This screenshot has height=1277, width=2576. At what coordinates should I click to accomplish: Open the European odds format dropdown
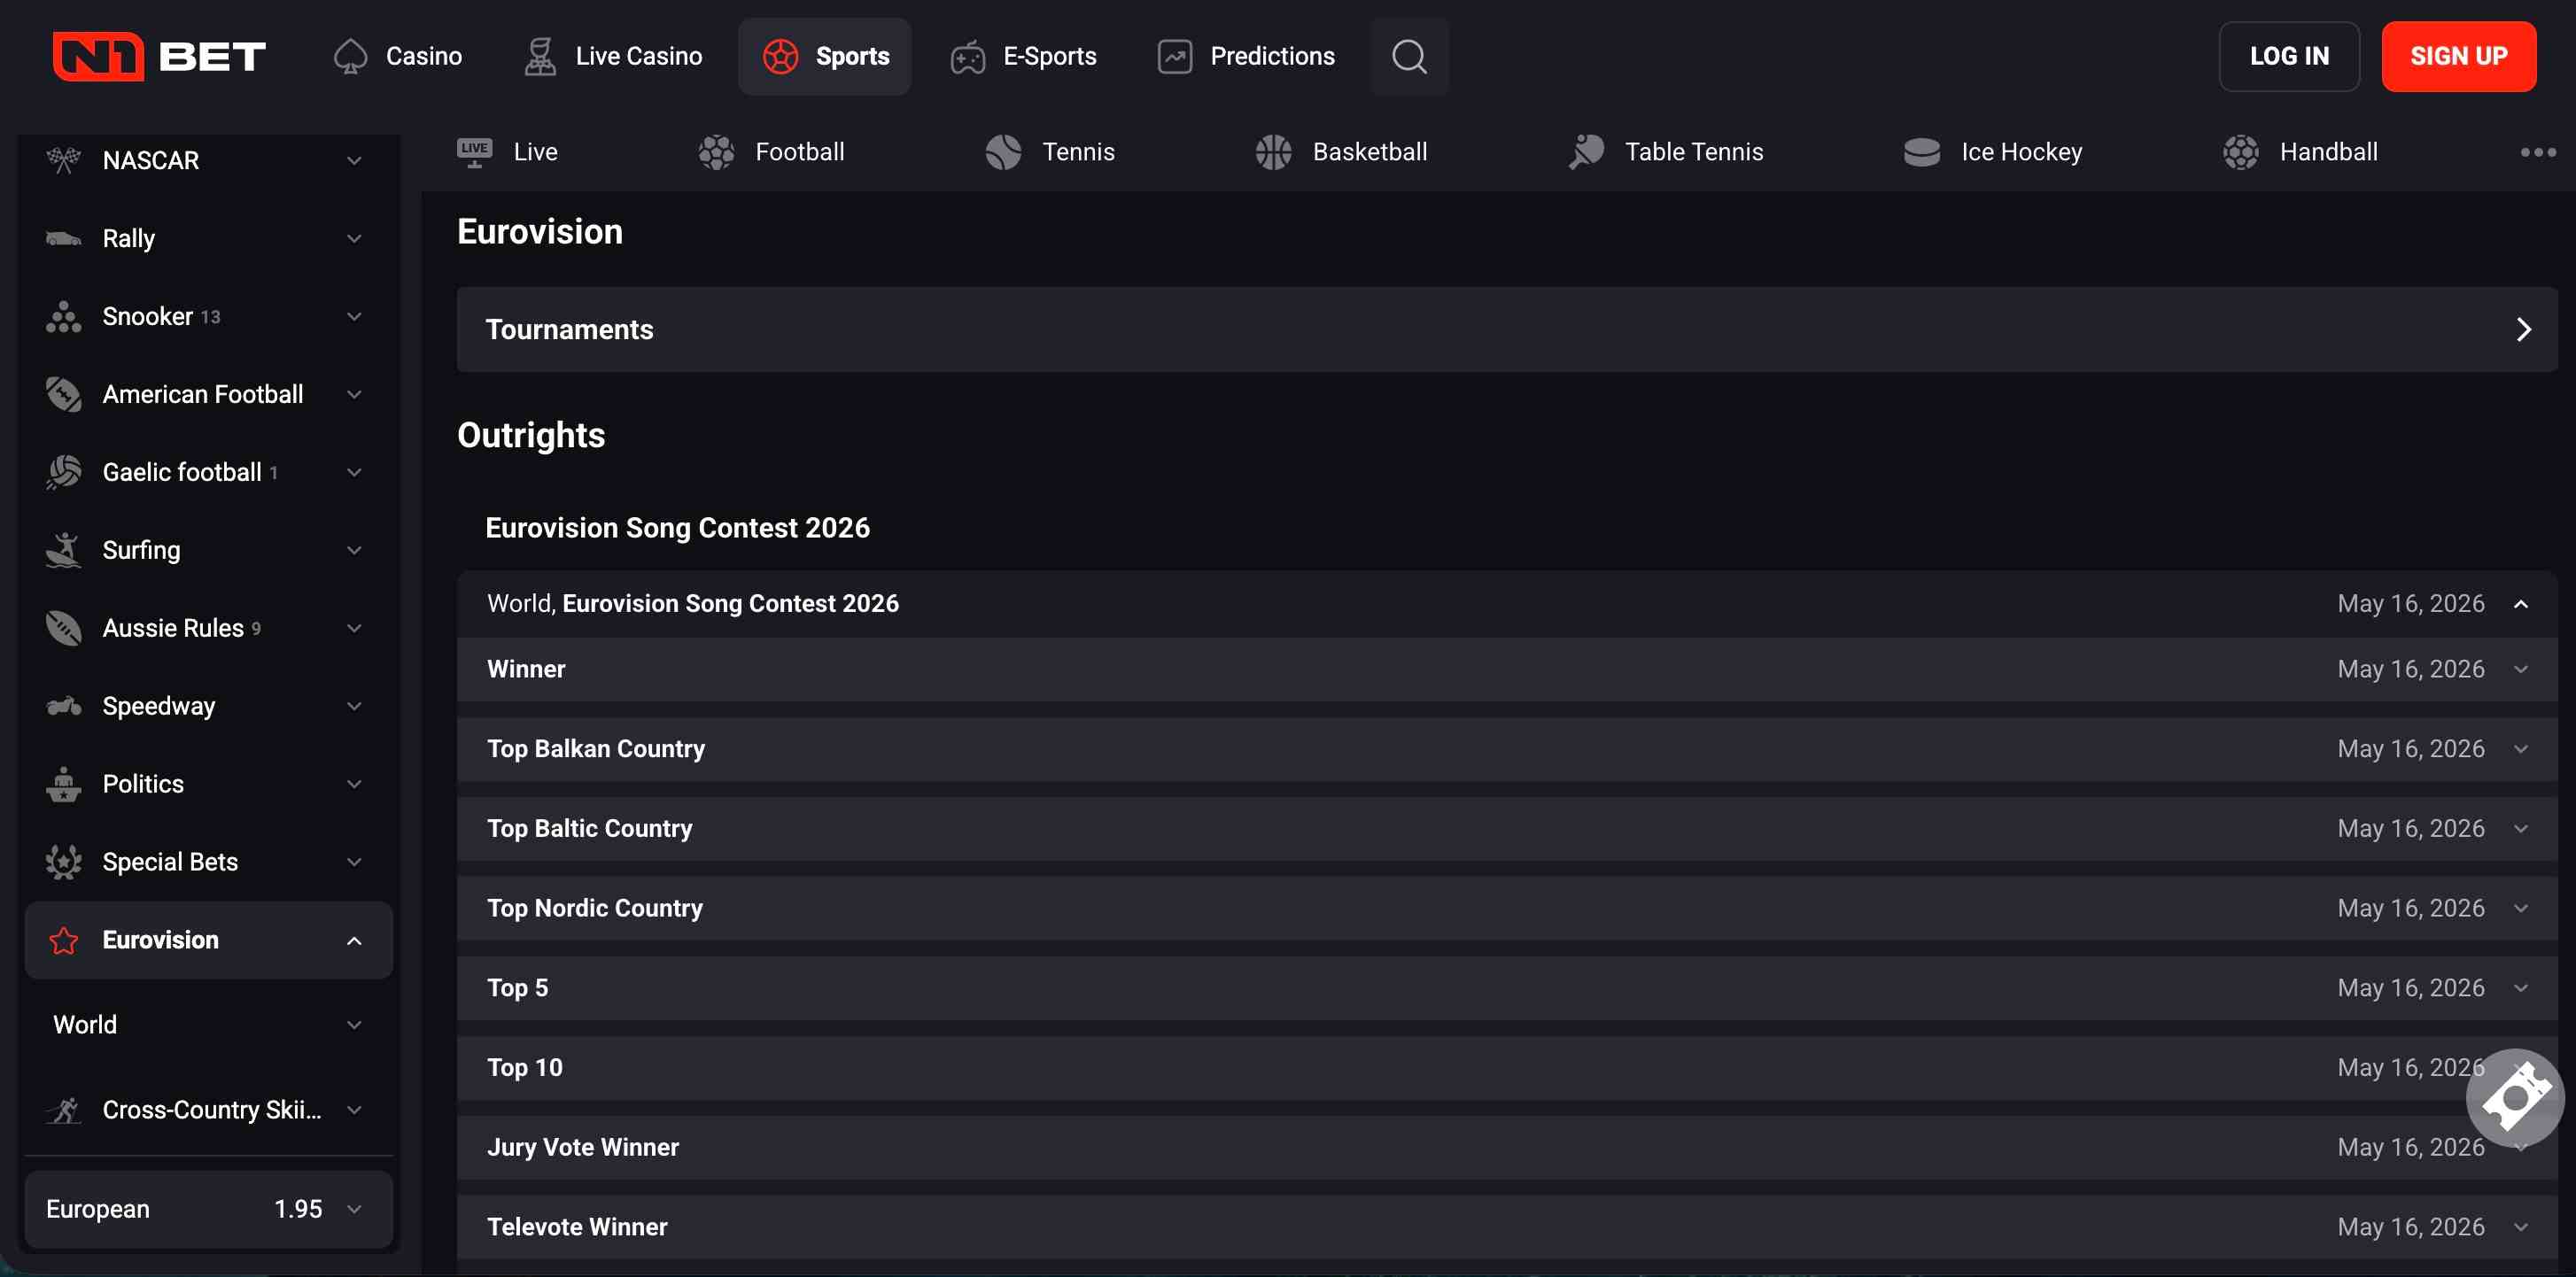click(x=208, y=1209)
